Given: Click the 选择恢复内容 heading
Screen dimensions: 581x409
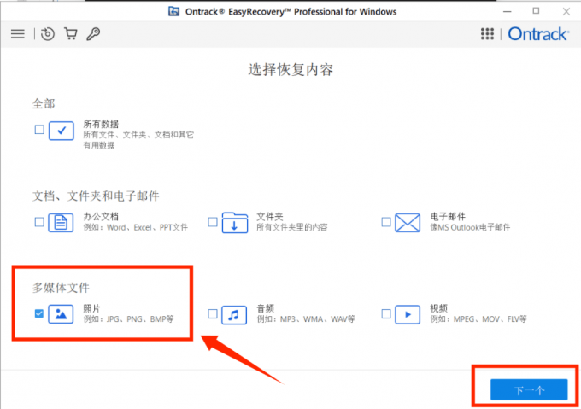Looking at the screenshot, I should click(x=290, y=69).
